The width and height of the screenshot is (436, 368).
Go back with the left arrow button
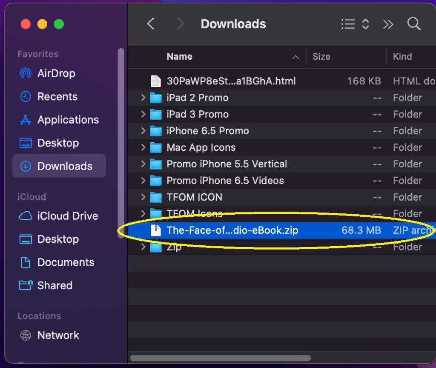pos(151,24)
